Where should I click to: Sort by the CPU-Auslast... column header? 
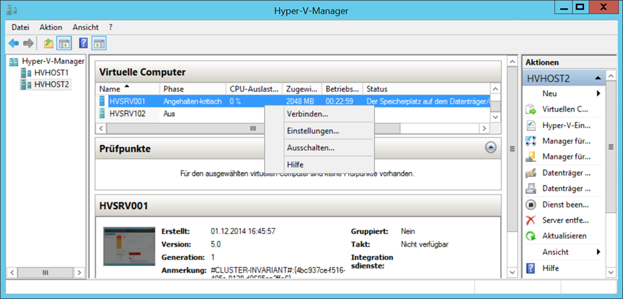click(254, 89)
